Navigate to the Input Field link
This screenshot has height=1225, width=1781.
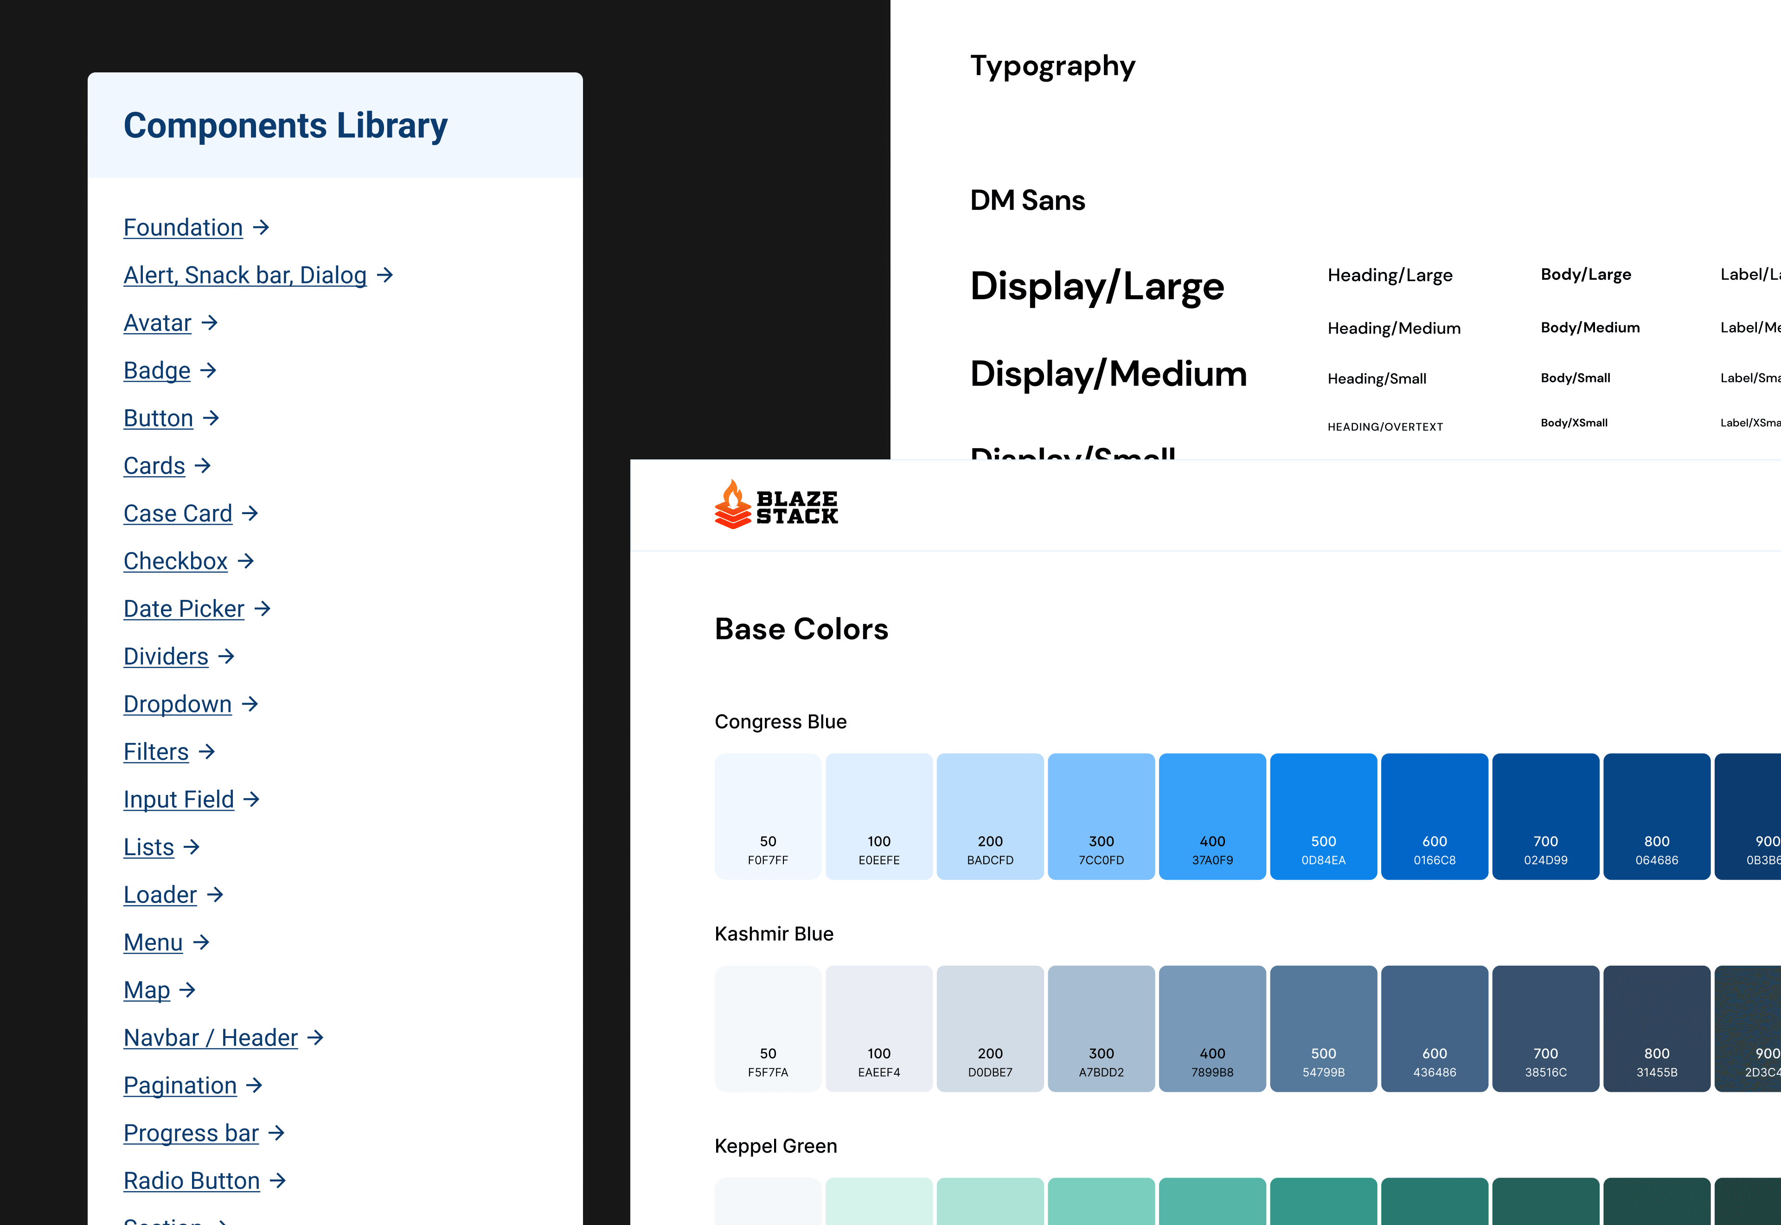[x=179, y=799]
